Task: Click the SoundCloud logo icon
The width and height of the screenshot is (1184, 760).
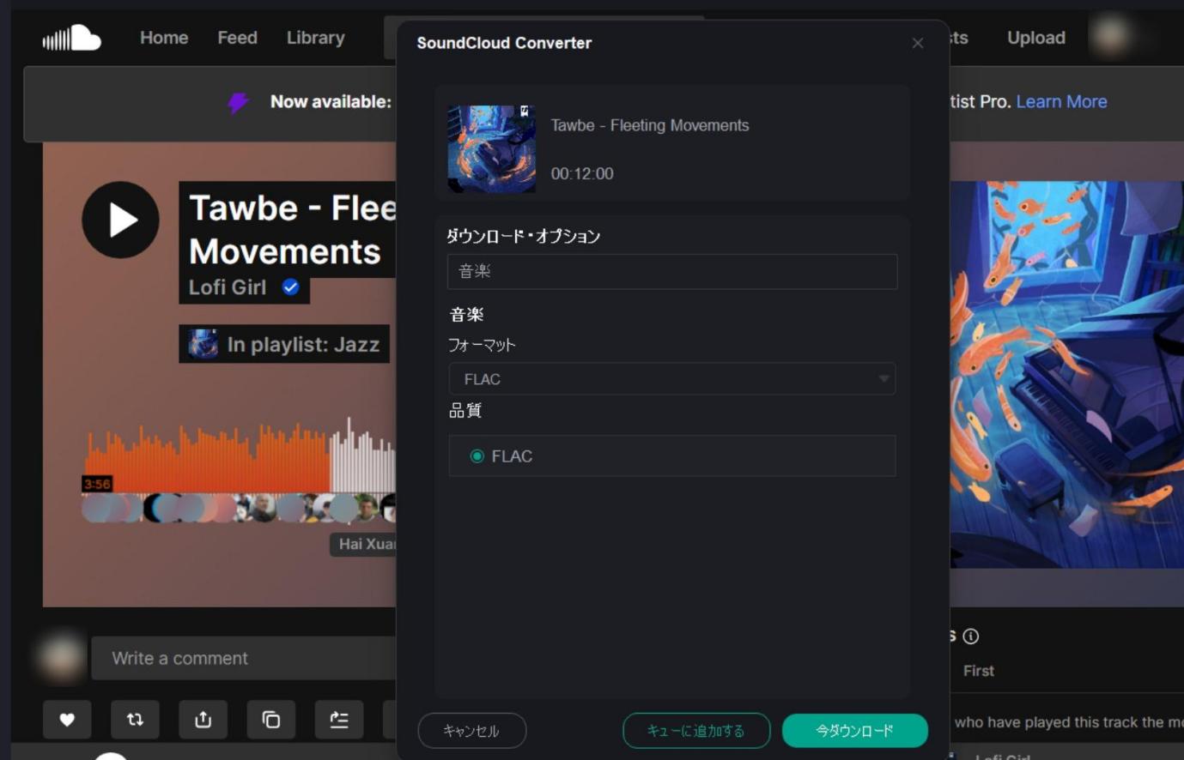Action: coord(72,38)
